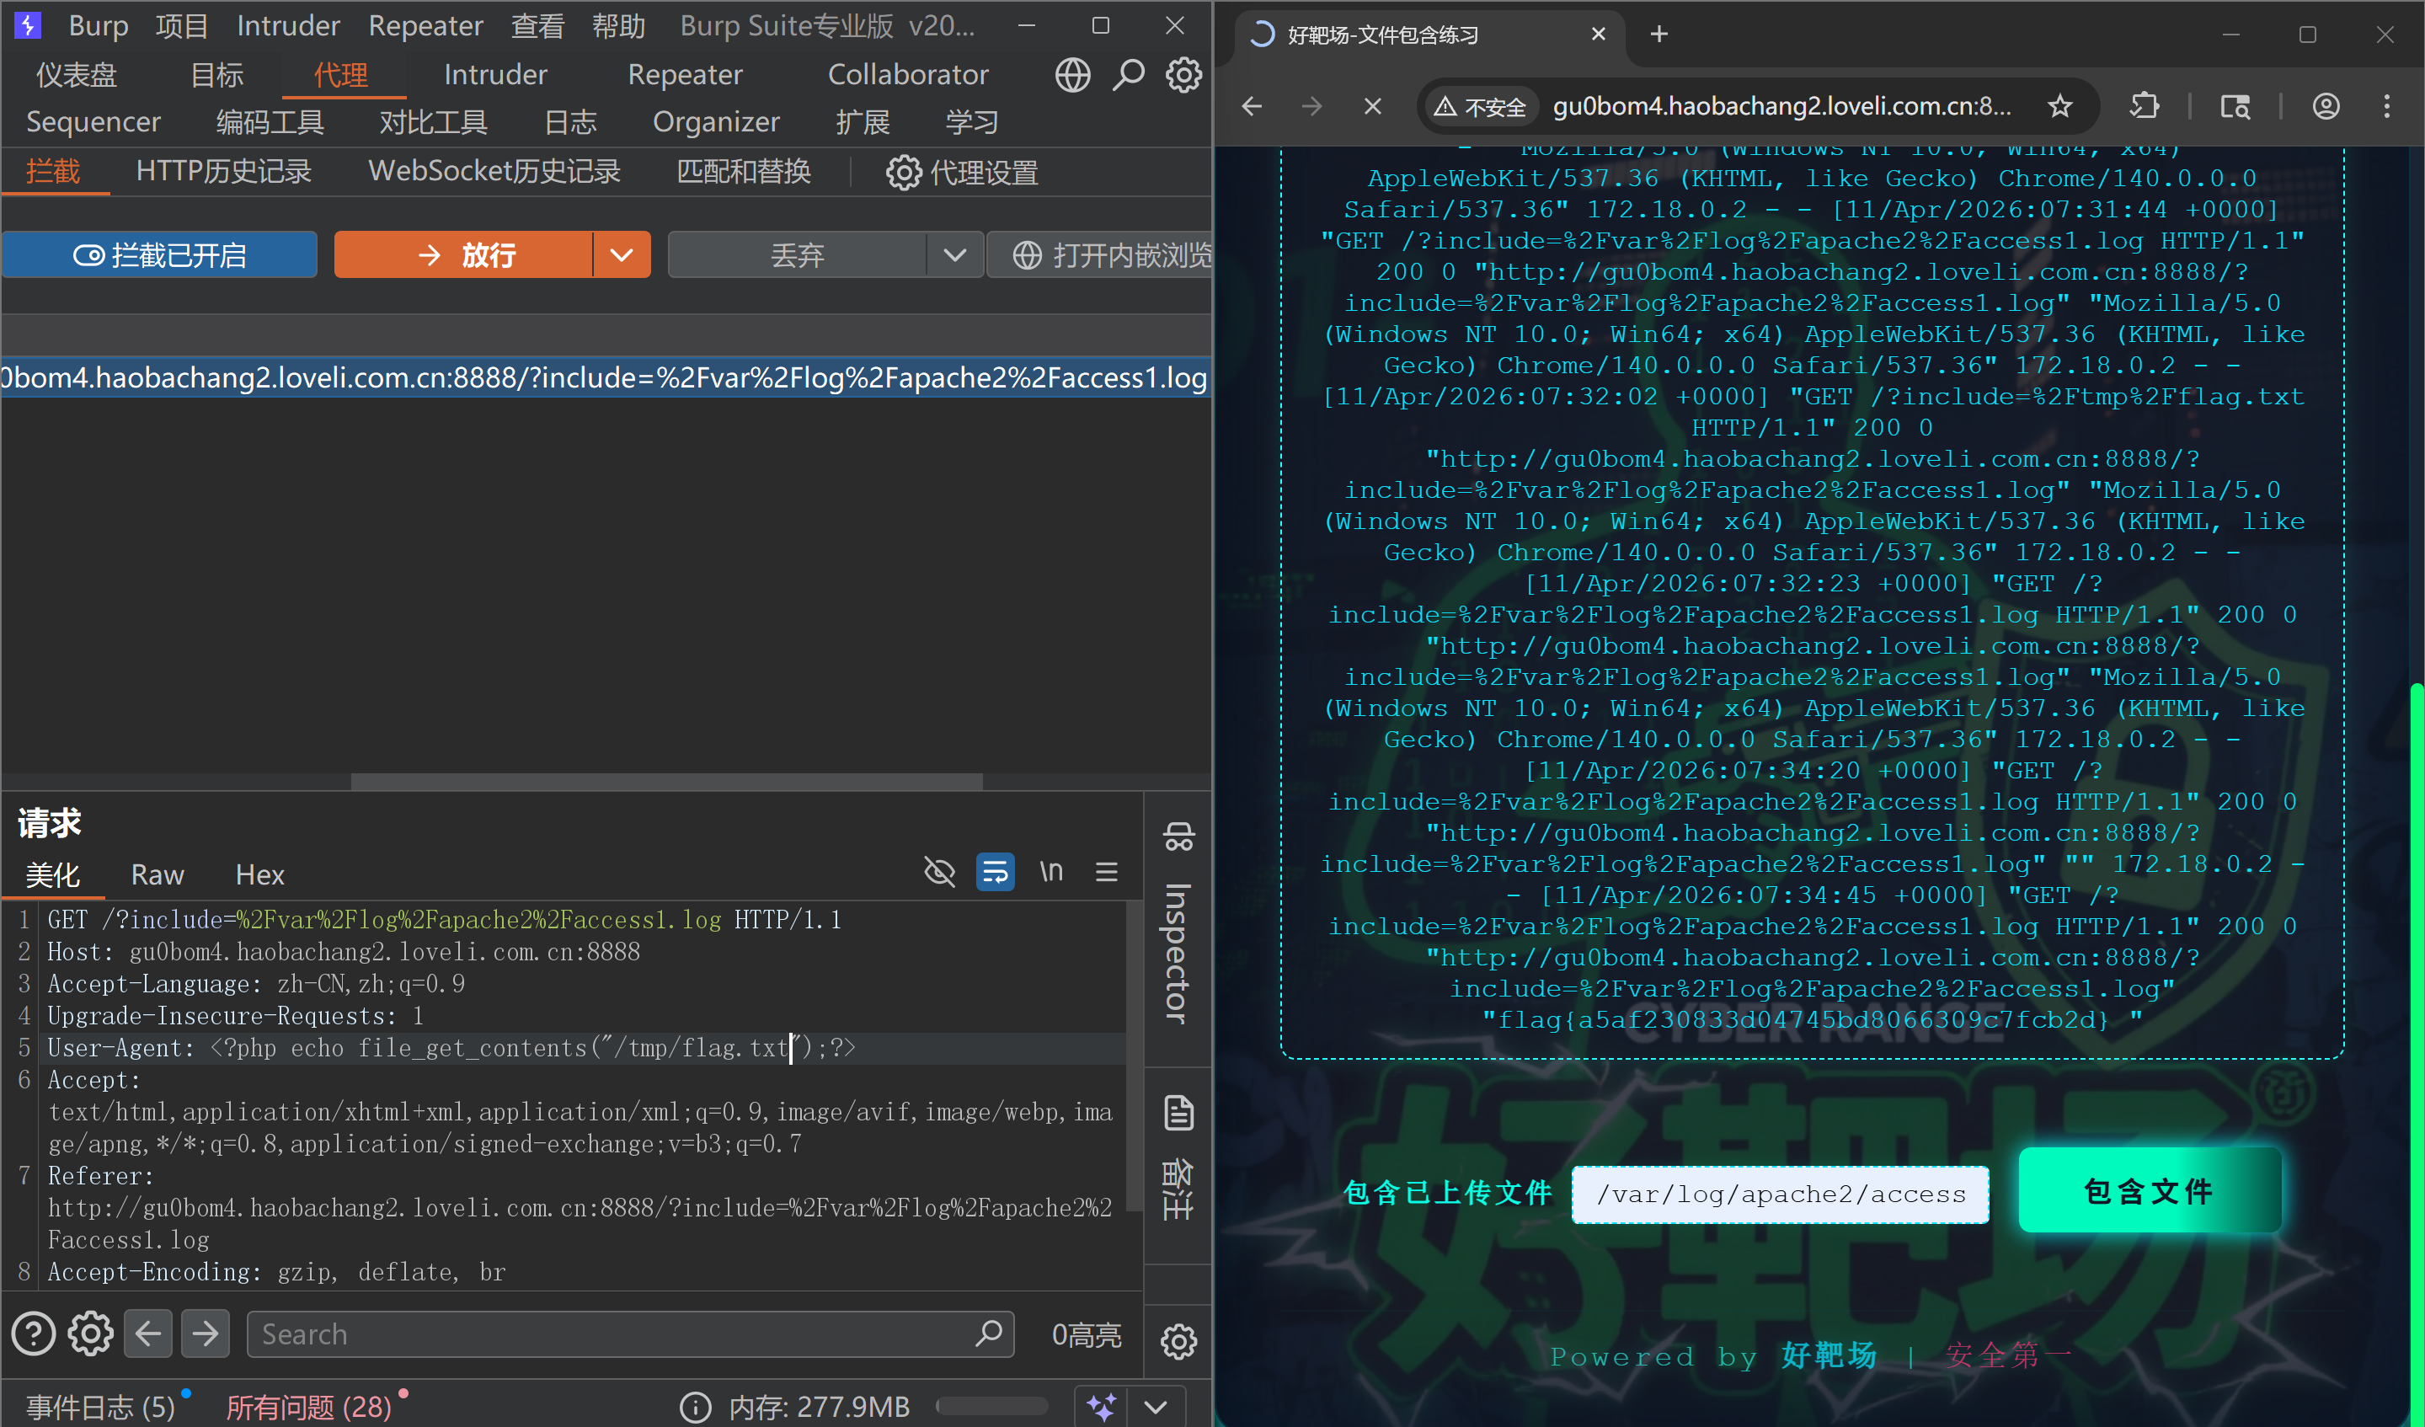
Task: Click the globe browser icon in Burp toolbar
Action: tap(1072, 75)
